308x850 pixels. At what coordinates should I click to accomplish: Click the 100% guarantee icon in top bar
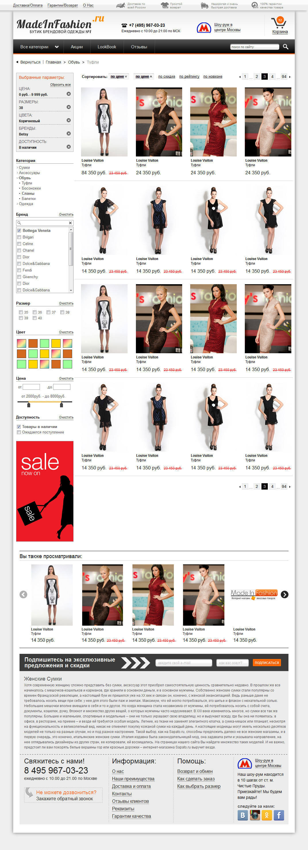(255, 5)
